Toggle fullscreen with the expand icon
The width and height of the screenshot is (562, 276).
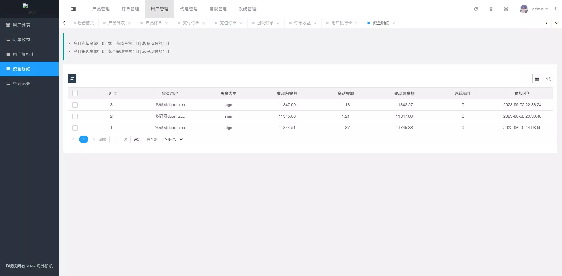[x=506, y=9]
